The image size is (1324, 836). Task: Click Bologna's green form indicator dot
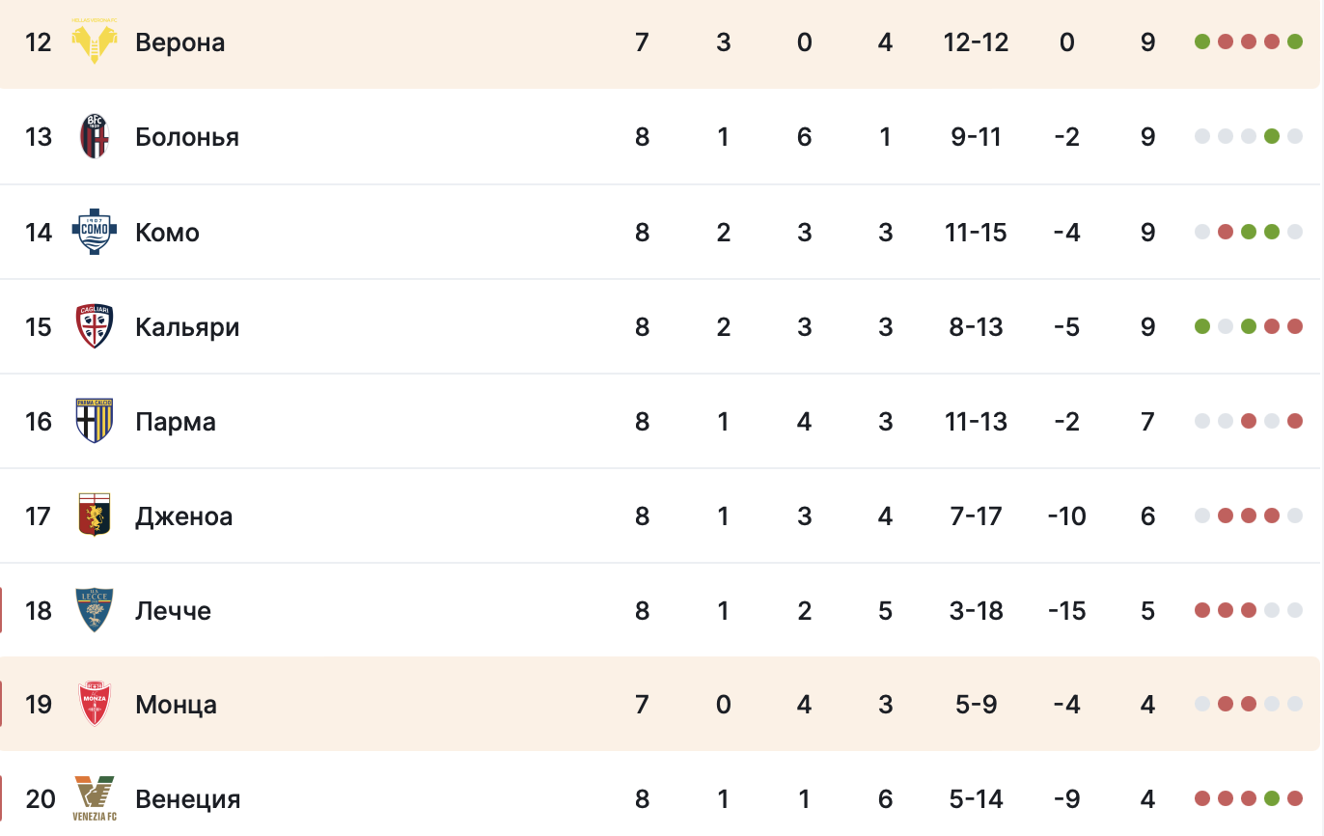[x=1272, y=136]
